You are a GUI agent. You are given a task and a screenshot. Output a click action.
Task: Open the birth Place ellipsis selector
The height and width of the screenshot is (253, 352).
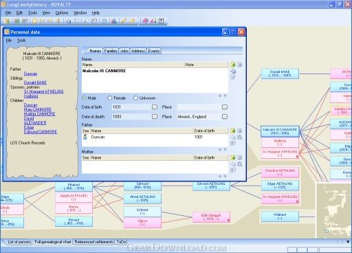(x=225, y=107)
